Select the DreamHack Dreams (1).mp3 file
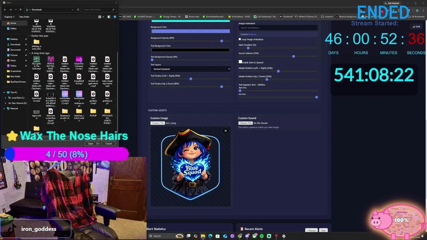This screenshot has width=427, height=240. 79,64
